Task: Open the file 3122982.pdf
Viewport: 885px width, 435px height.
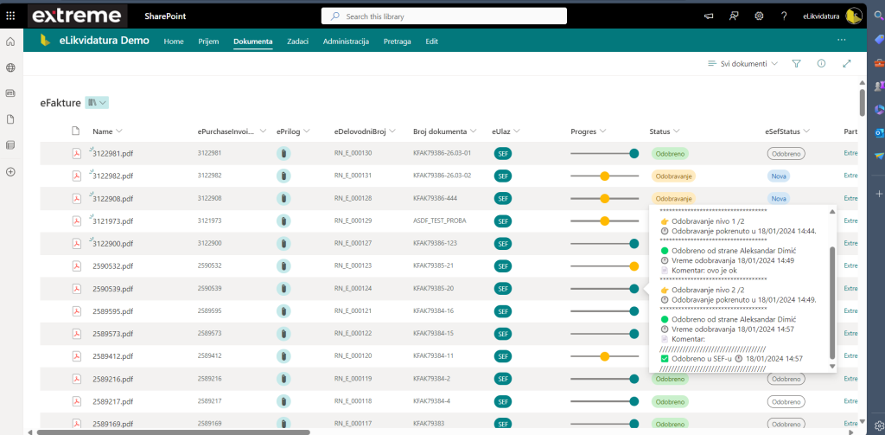Action: pos(112,176)
